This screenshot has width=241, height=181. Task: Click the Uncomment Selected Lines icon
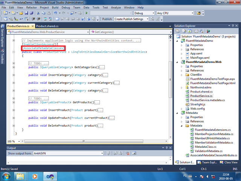[x=50, y=19]
